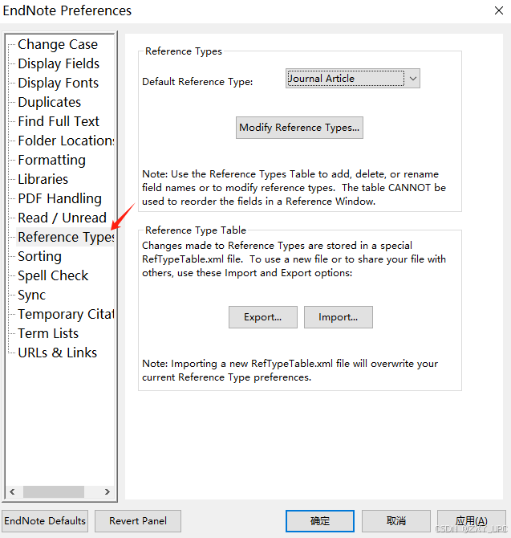Screen dimensions: 511x538
Task: Open the Display Fonts preferences
Action: (x=59, y=83)
